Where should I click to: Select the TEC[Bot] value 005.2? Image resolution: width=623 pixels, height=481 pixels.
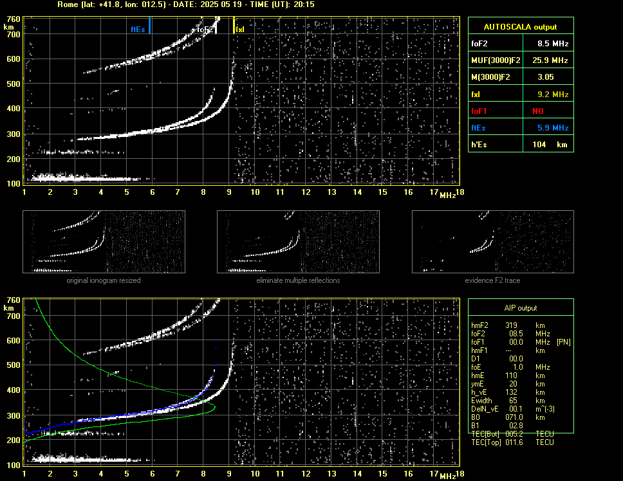[514, 434]
